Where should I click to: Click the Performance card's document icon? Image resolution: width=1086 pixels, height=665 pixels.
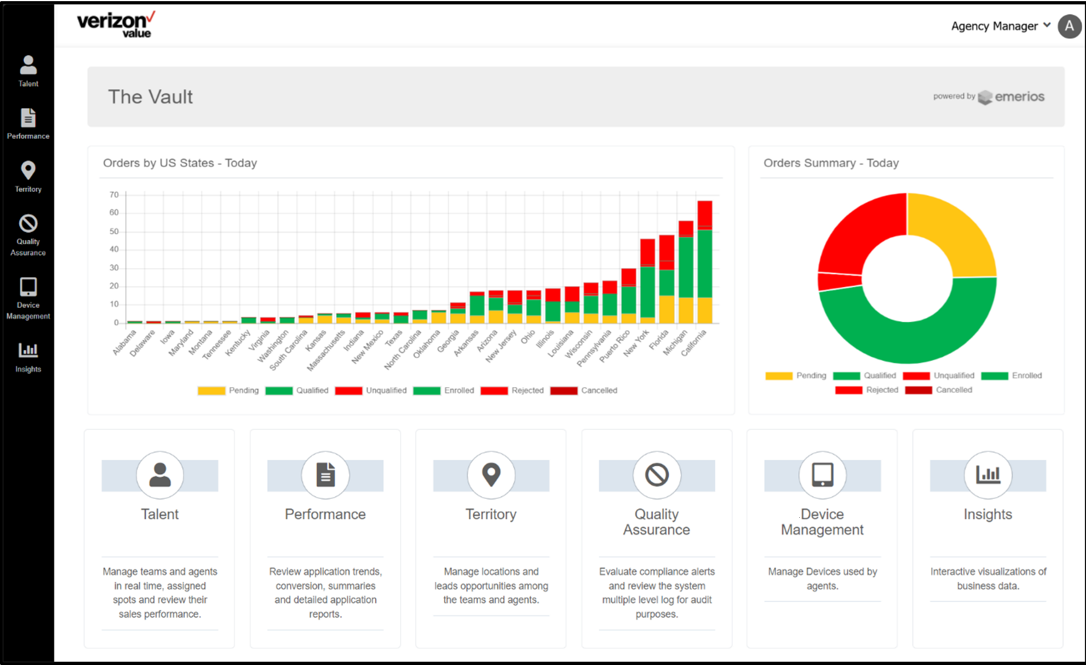tap(326, 475)
